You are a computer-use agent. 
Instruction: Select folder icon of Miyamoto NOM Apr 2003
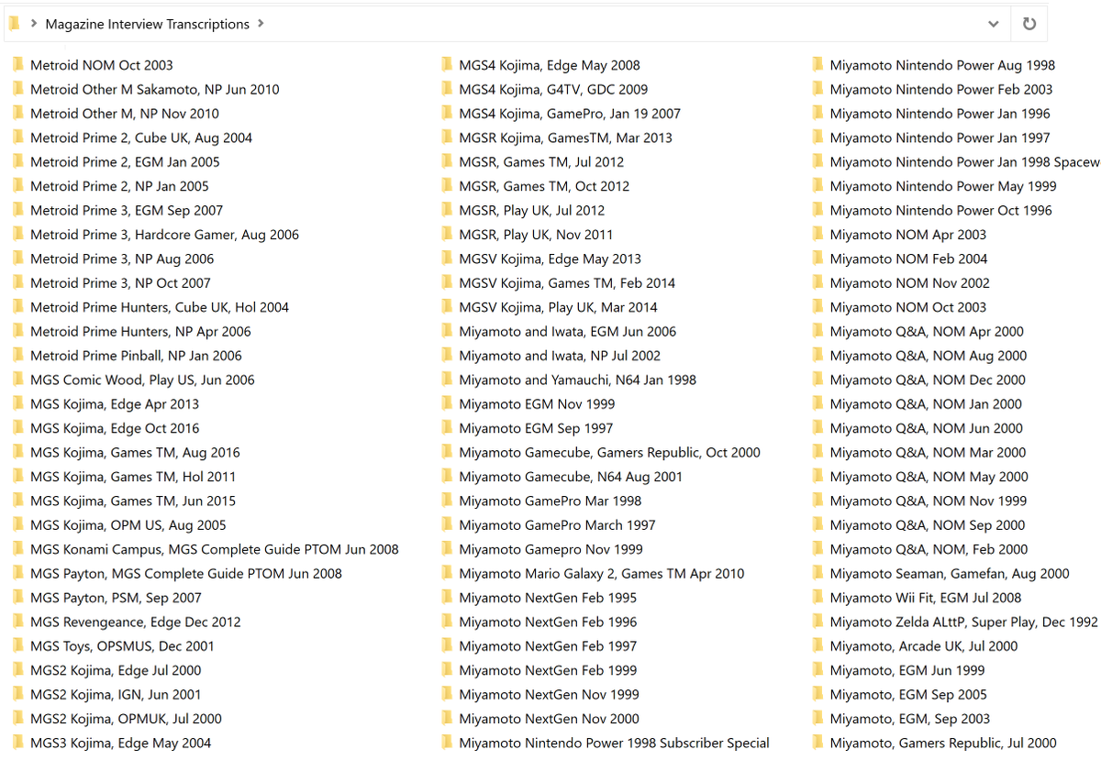[817, 235]
